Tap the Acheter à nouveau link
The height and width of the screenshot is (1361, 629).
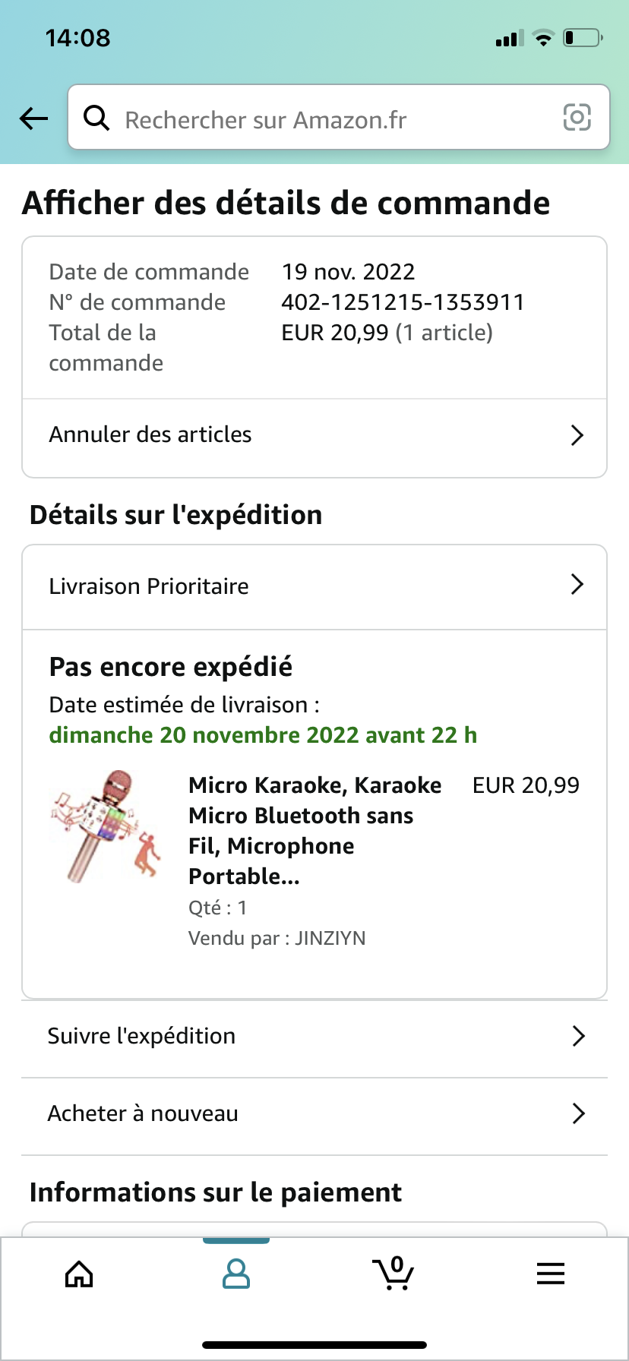tap(143, 1113)
